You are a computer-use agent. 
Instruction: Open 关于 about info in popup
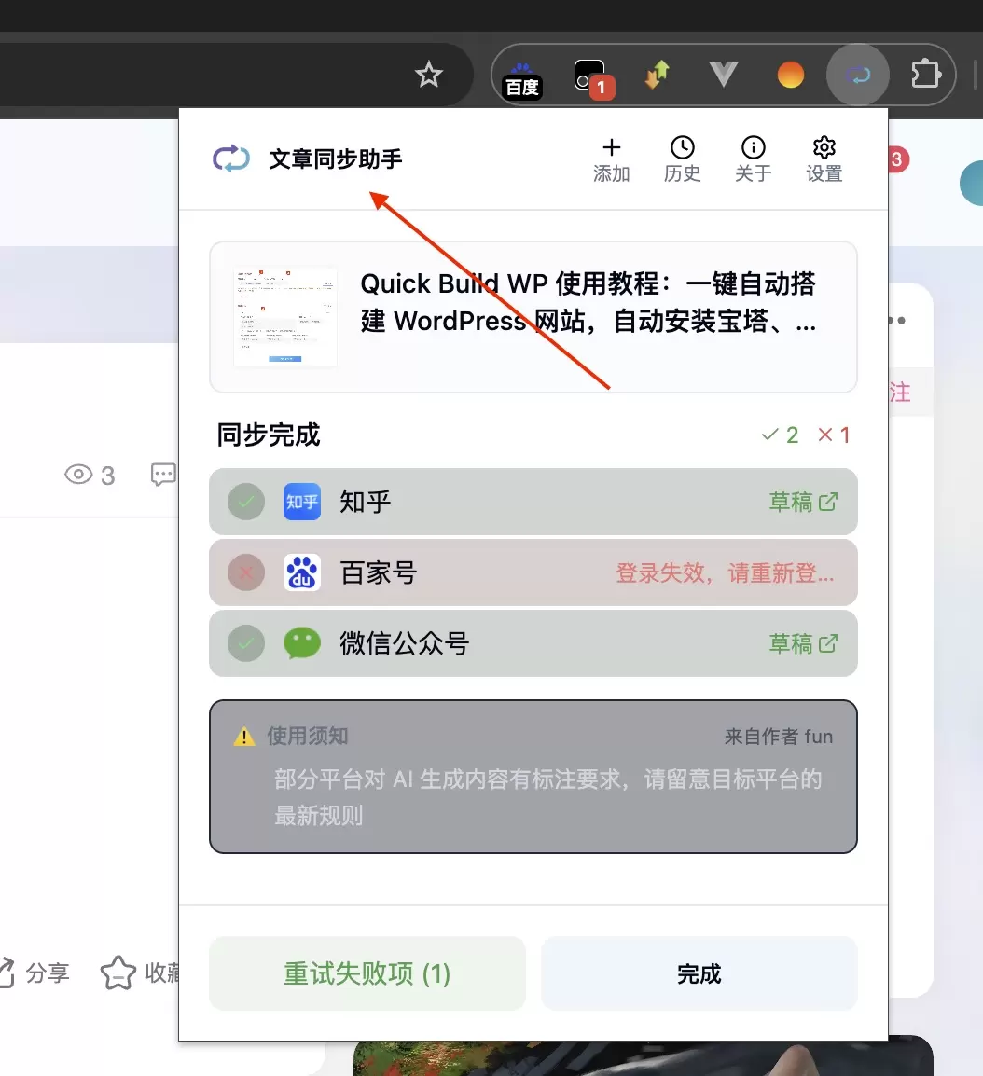[x=753, y=159]
